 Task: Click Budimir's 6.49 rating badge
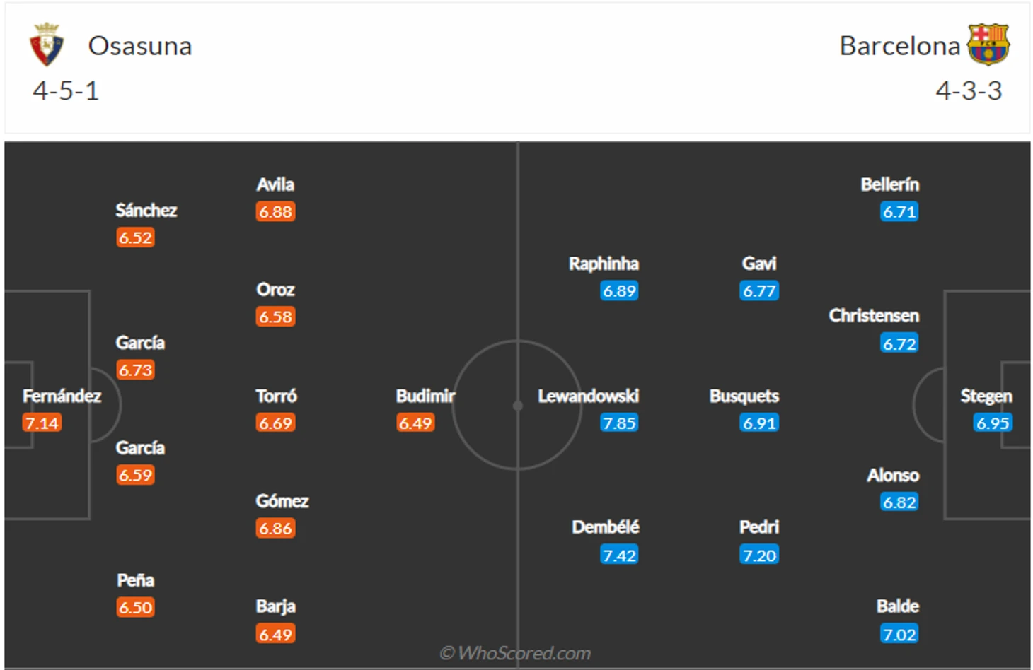pyautogui.click(x=415, y=423)
